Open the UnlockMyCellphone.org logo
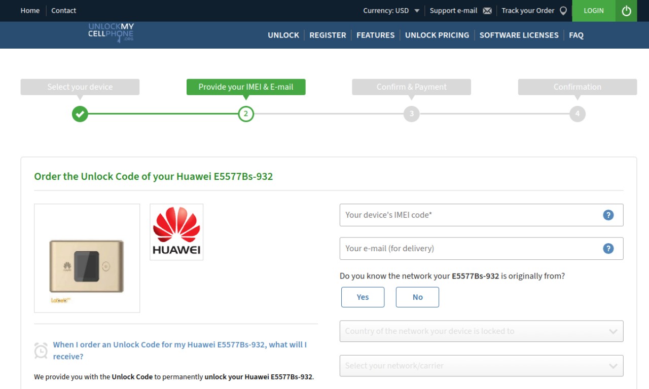This screenshot has height=389, width=649. (x=111, y=32)
